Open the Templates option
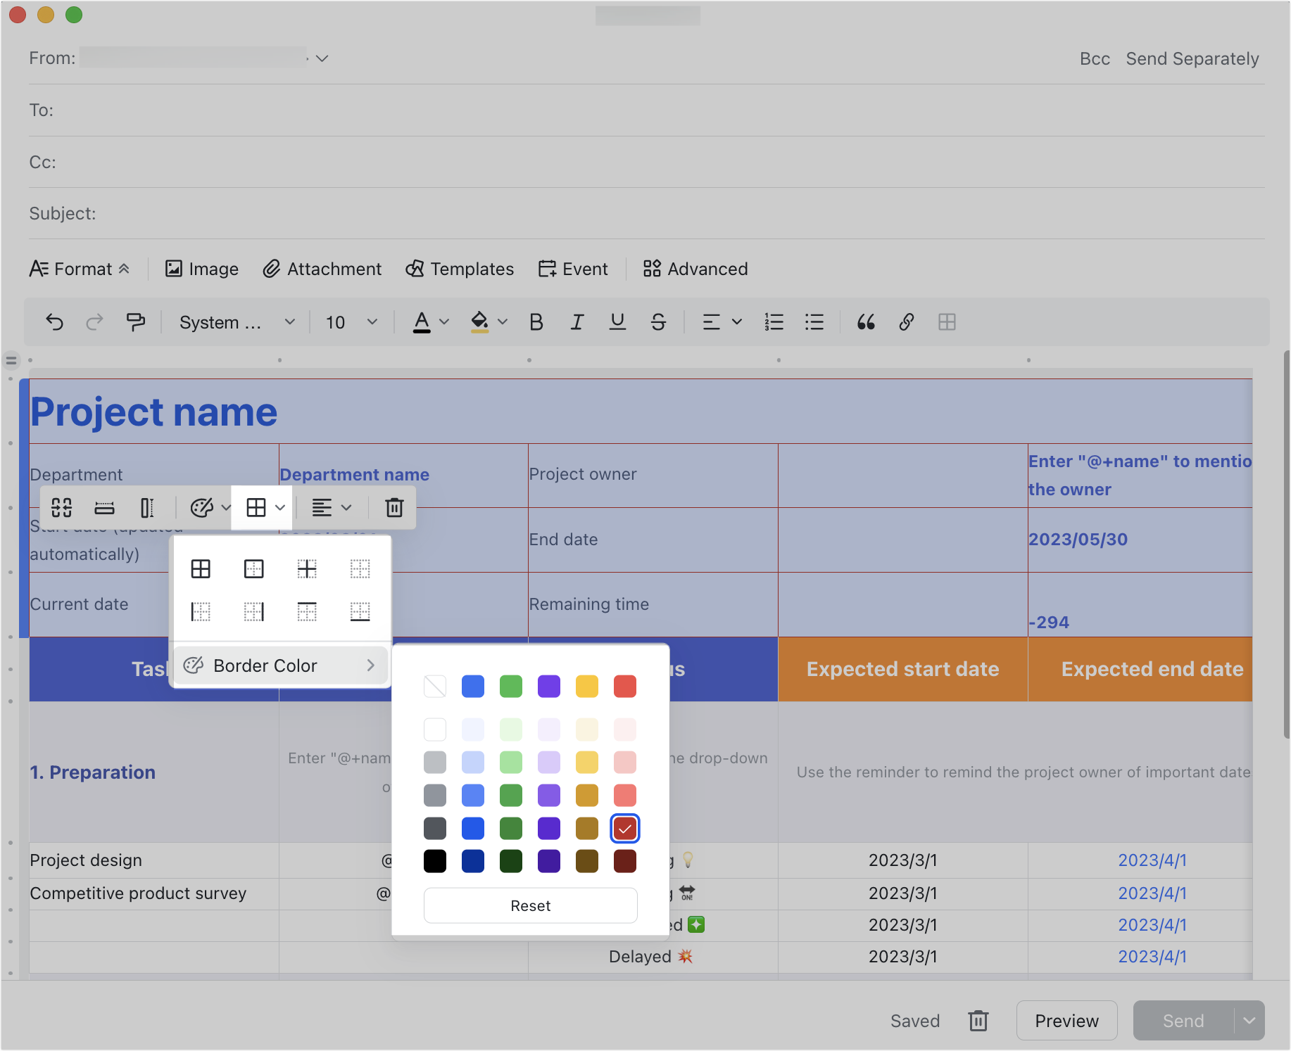 click(x=460, y=269)
